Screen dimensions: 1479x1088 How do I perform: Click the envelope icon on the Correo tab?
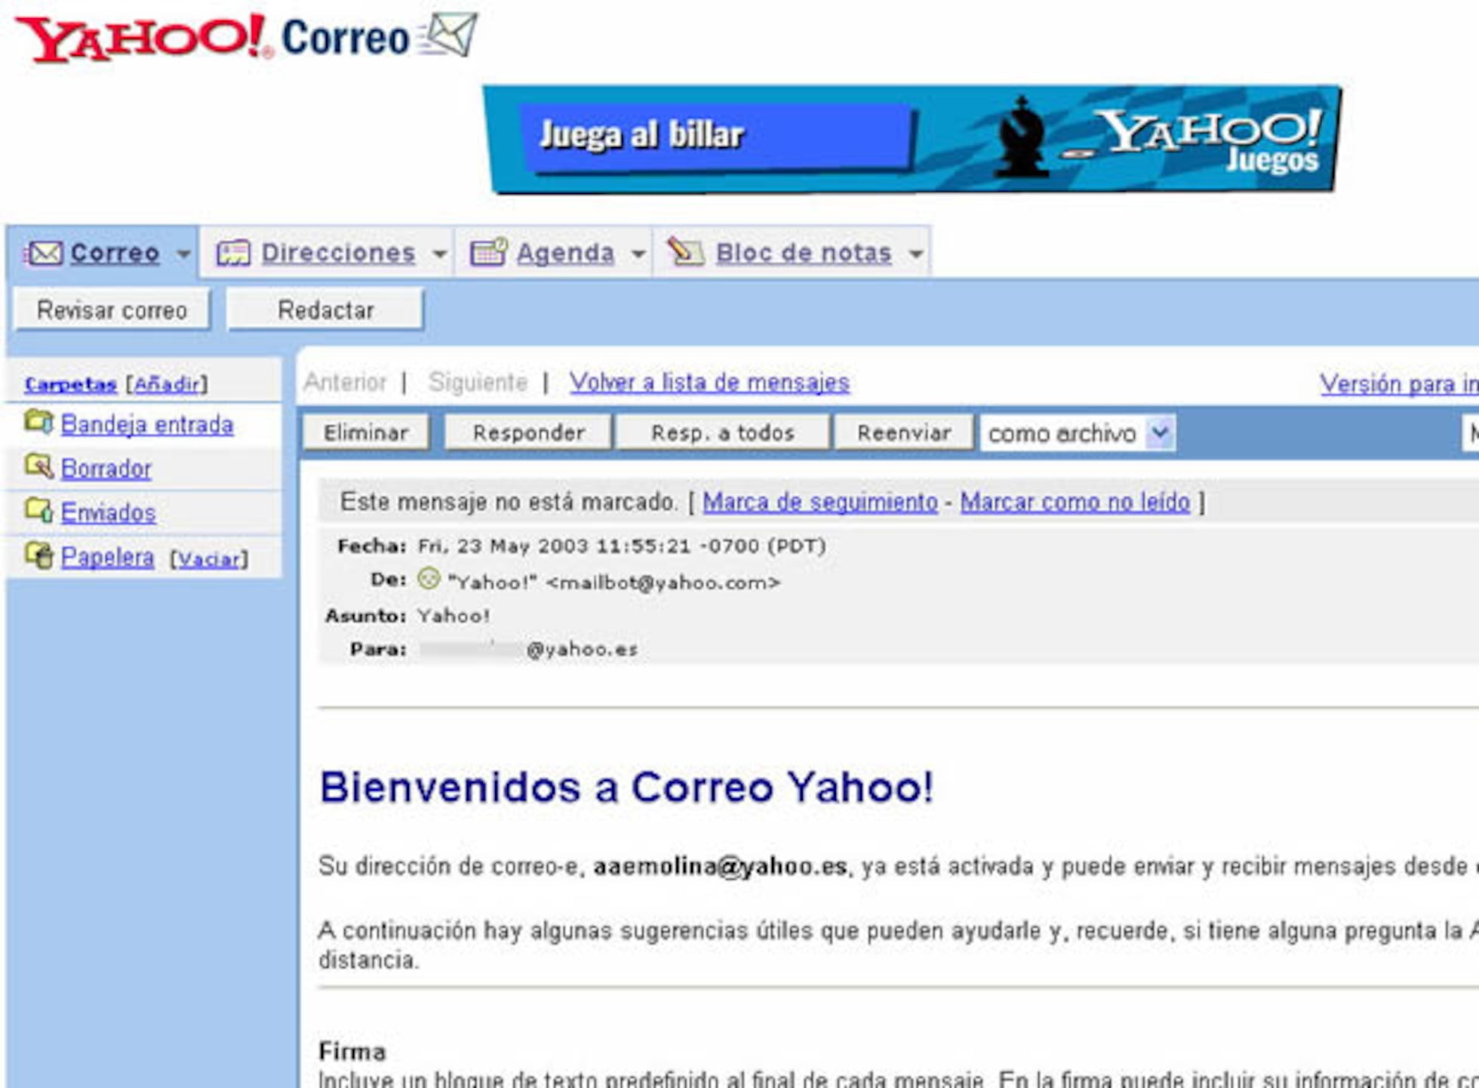click(45, 254)
